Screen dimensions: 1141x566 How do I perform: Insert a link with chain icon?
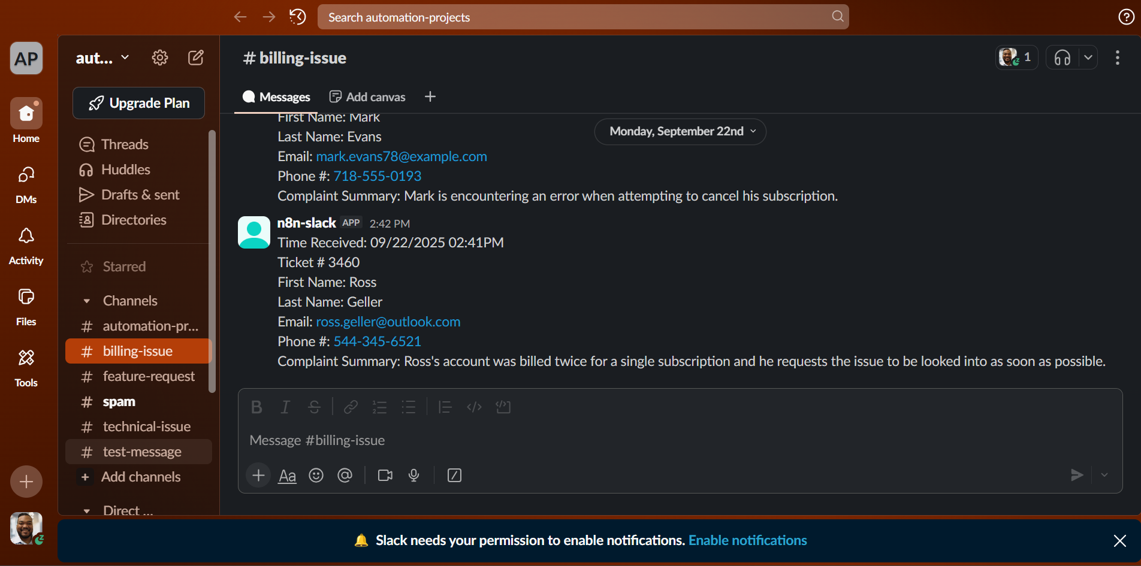coord(351,407)
